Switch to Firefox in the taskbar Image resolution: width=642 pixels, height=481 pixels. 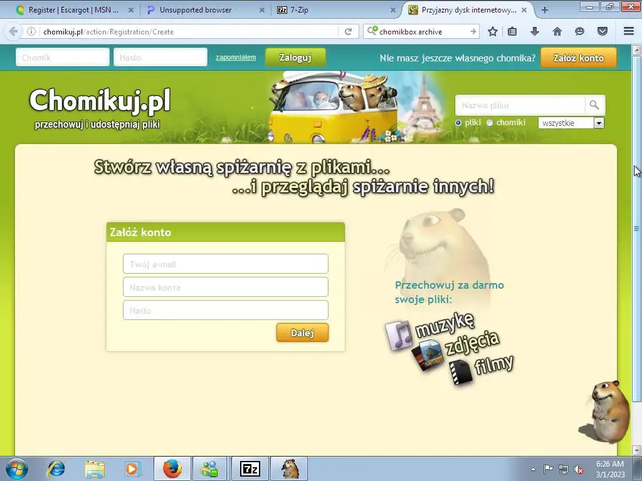[x=172, y=468]
